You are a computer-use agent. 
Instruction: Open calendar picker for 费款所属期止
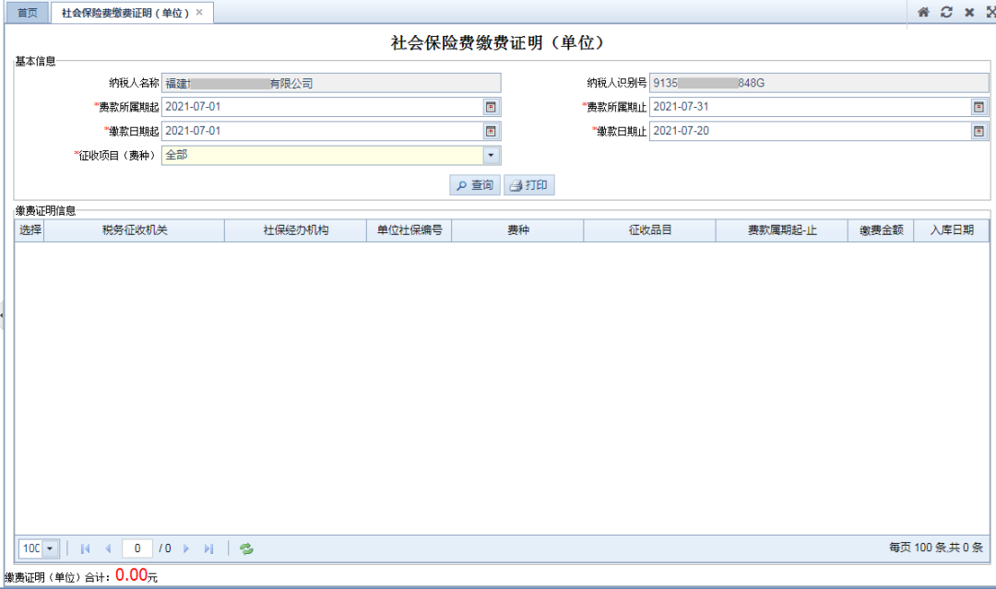(978, 107)
